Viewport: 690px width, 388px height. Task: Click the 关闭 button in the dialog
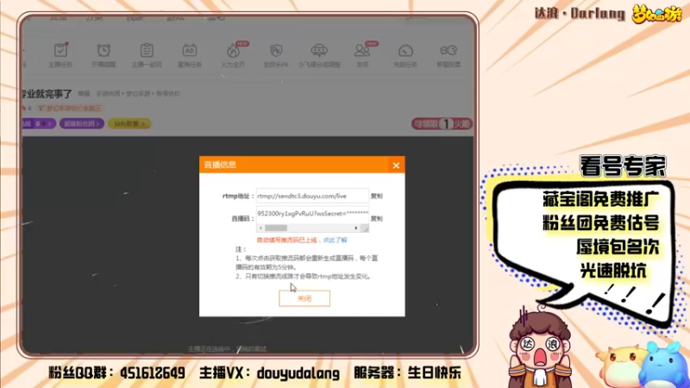[304, 298]
